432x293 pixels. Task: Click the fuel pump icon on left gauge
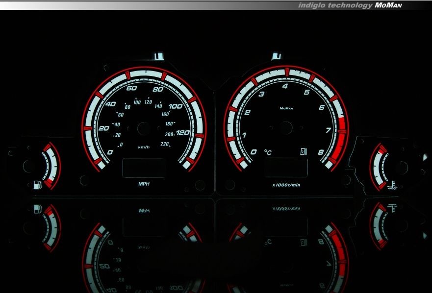[38, 185]
